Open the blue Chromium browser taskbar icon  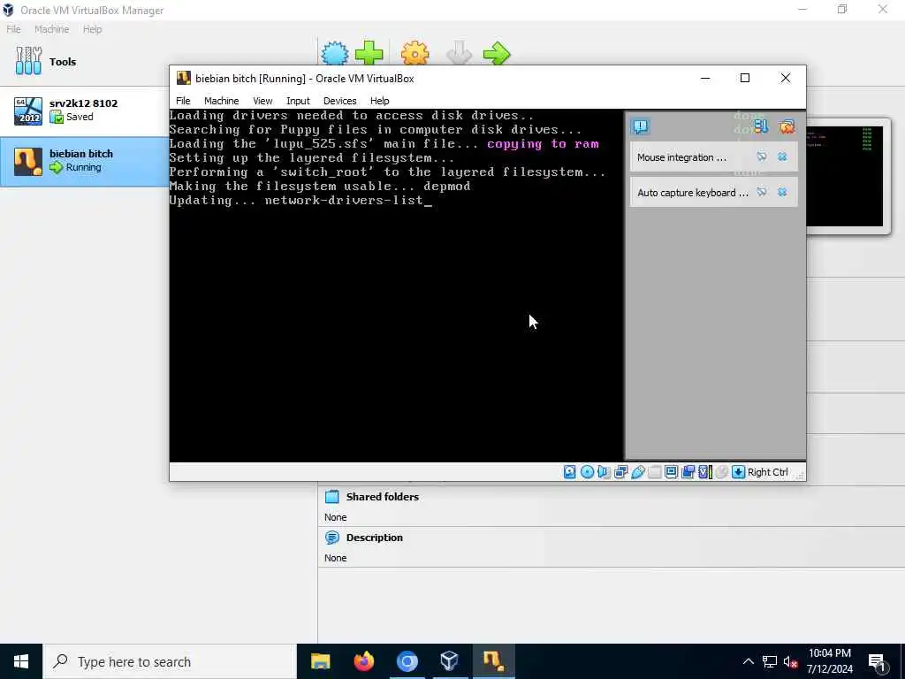407,661
